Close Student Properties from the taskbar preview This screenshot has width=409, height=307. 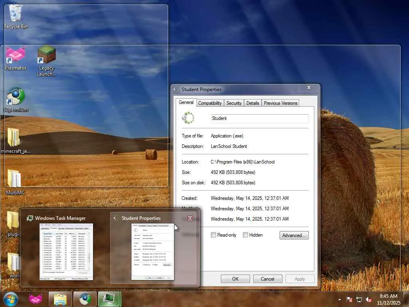pos(190,218)
